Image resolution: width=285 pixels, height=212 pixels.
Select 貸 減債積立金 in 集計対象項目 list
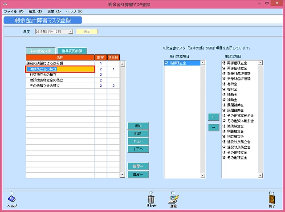pyautogui.click(x=182, y=63)
